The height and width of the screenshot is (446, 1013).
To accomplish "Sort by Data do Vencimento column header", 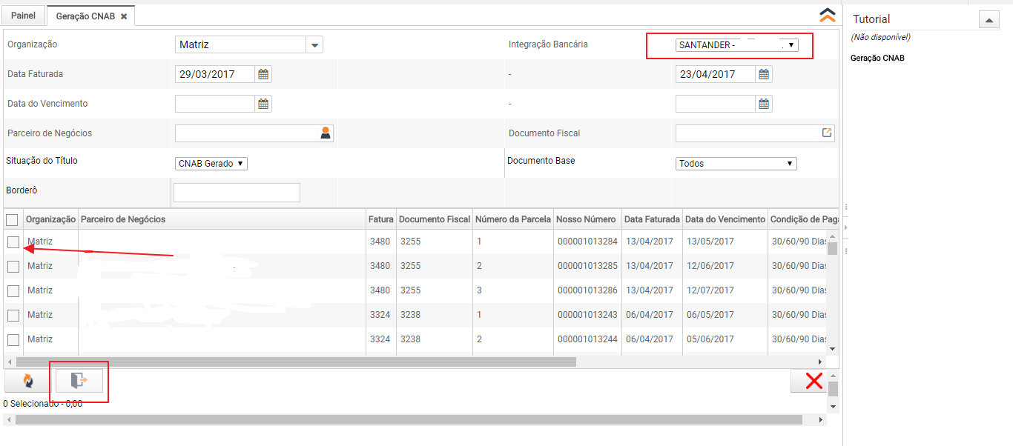I will (x=725, y=219).
